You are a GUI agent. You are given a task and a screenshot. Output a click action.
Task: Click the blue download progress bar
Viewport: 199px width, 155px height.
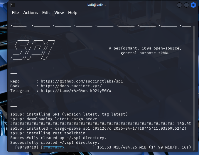[68, 147]
